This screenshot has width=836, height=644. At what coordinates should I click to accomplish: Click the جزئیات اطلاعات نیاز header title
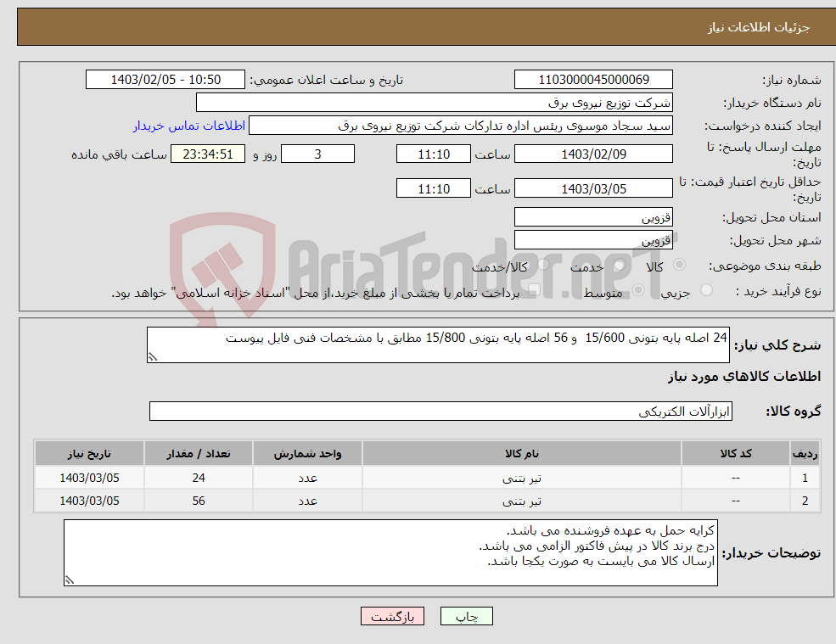click(759, 27)
